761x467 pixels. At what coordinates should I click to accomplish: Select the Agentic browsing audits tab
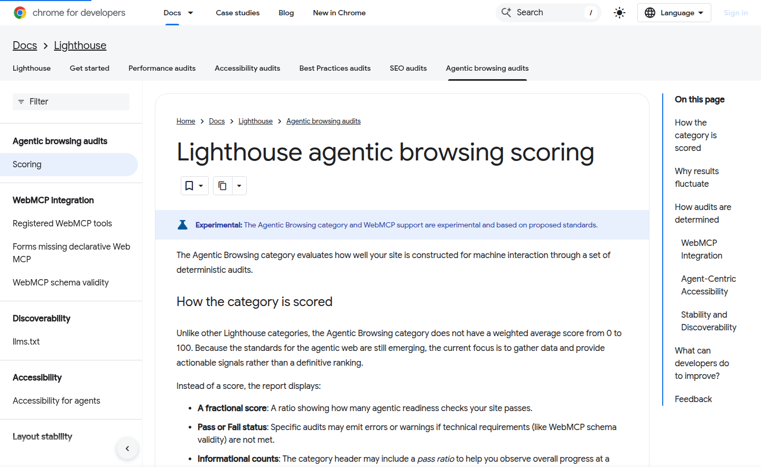(487, 68)
